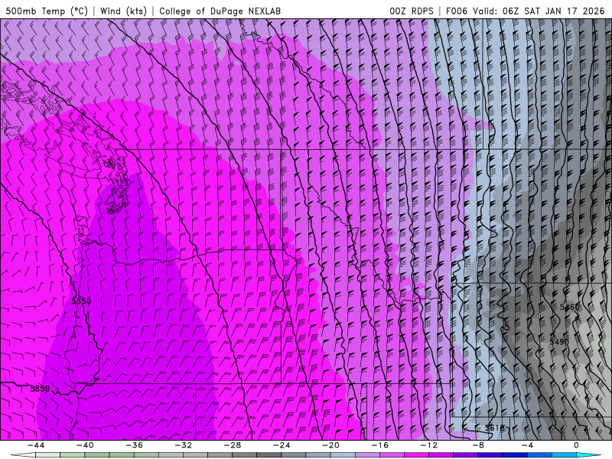Click the 0 tick label on color scale
The height and width of the screenshot is (459, 612).
[x=577, y=445]
